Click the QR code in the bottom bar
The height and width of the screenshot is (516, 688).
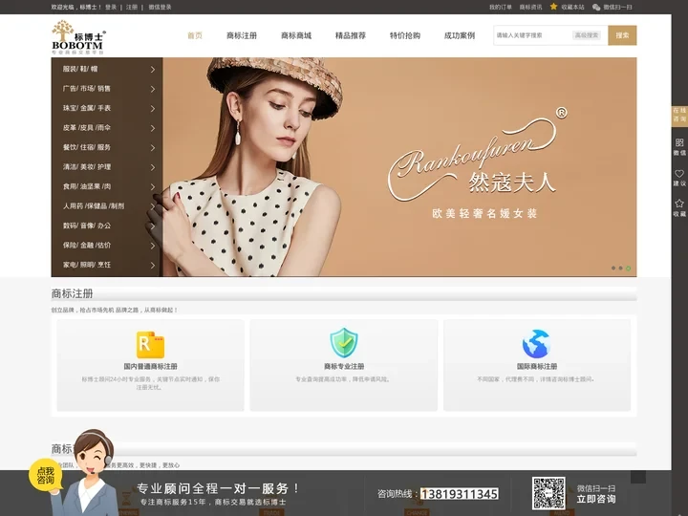[548, 493]
